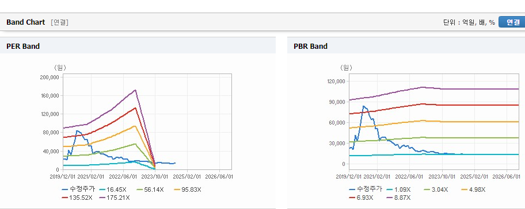Viewport: 525px width, 209px height.
Task: Toggle 175.21X legend series in PER chart
Action: (115, 198)
